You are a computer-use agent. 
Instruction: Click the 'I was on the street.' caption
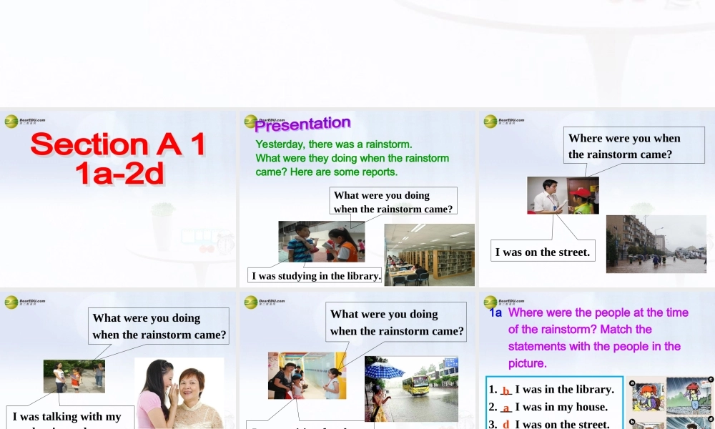pyautogui.click(x=542, y=251)
